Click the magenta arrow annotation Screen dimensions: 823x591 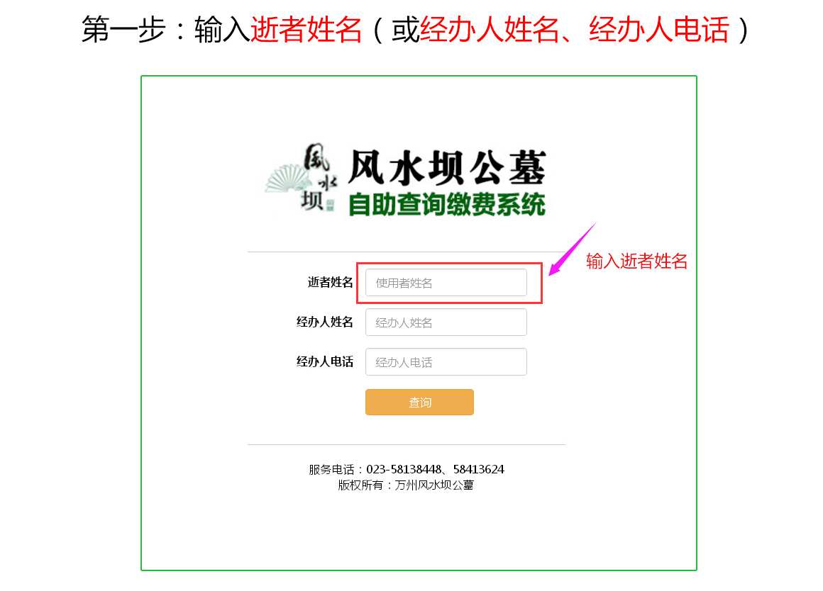click(x=572, y=249)
